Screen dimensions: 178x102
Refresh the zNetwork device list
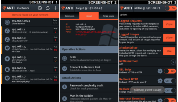pyautogui.click(x=48, y=8)
